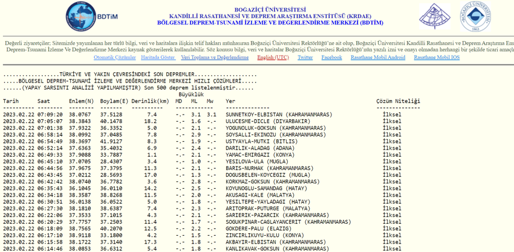Screen dimensions: 514x252
Task: Click latitude value 38.0767
Action: 80,115
